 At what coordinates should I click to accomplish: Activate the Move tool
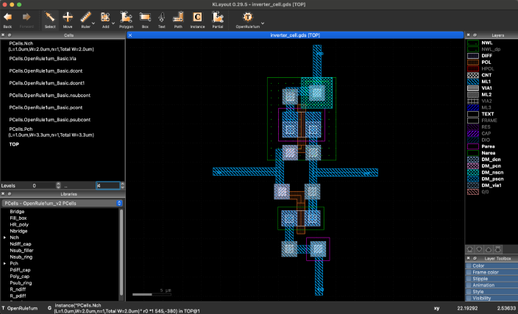tap(68, 20)
